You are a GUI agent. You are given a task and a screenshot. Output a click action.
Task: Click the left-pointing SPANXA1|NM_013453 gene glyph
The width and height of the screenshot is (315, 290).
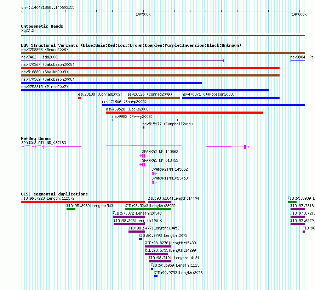click(x=142, y=165)
